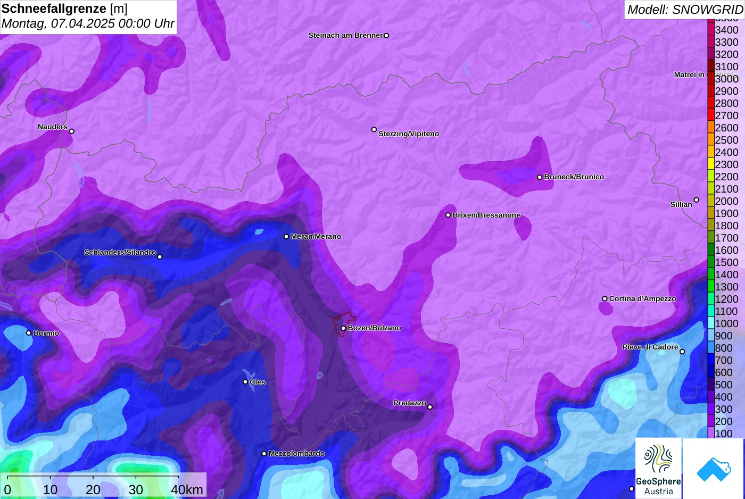Click the 1500 green legend swatch
This screenshot has width=745, height=499.
pyautogui.click(x=710, y=261)
